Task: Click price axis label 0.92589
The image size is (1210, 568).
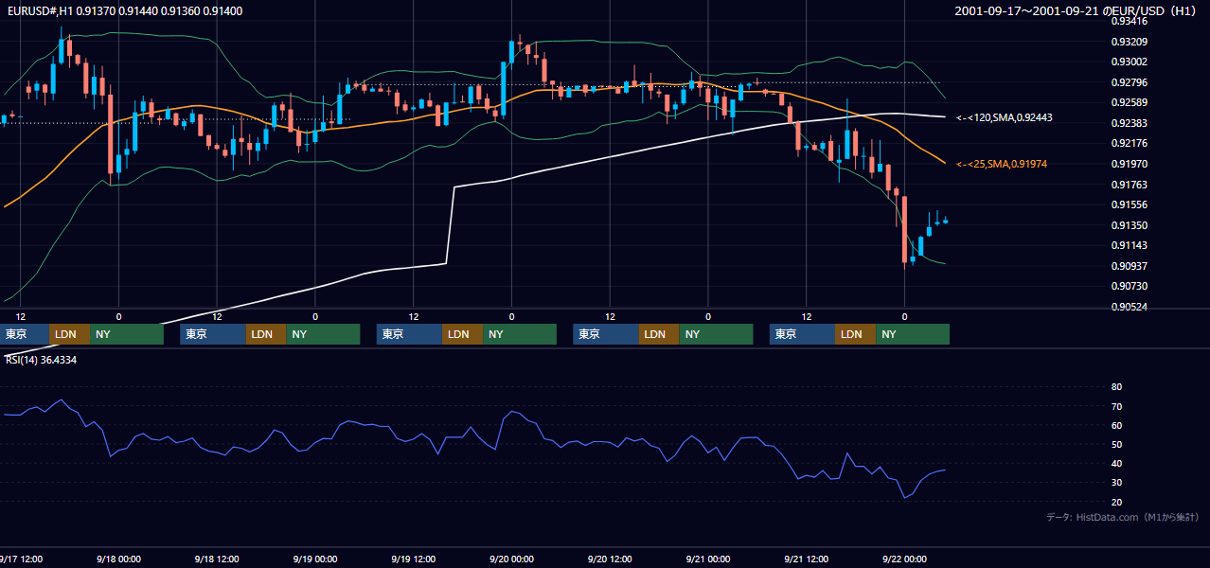Action: (1129, 102)
